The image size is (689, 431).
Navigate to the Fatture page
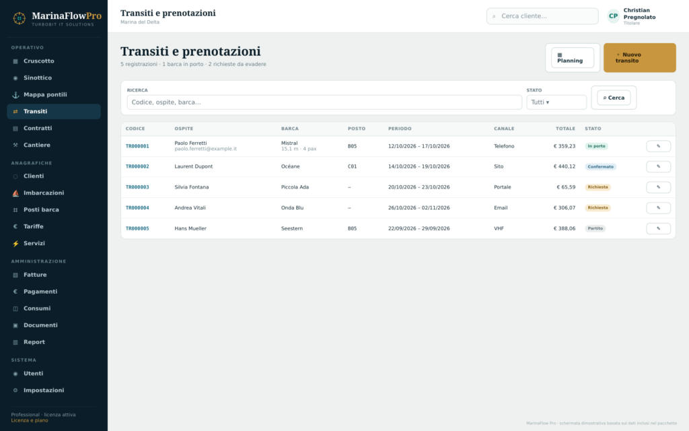(54, 275)
